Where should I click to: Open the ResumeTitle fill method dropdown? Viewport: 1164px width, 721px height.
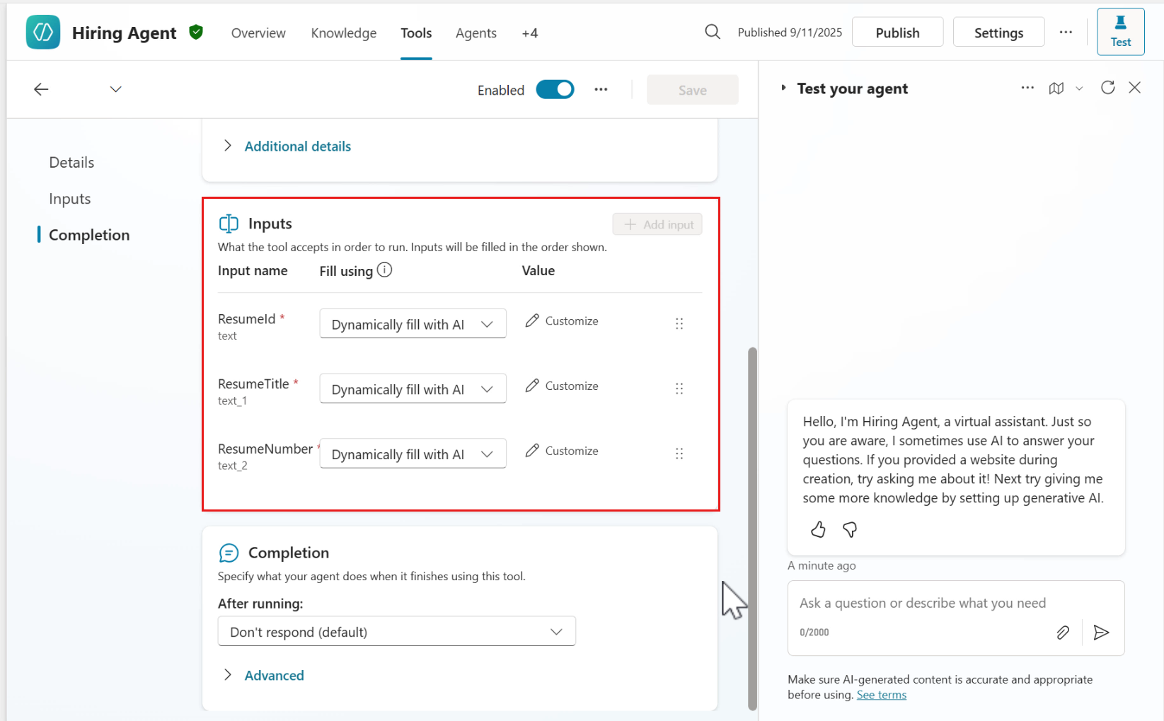413,388
